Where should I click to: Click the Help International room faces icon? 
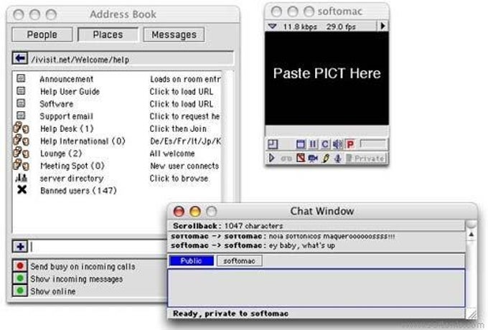coord(21,141)
